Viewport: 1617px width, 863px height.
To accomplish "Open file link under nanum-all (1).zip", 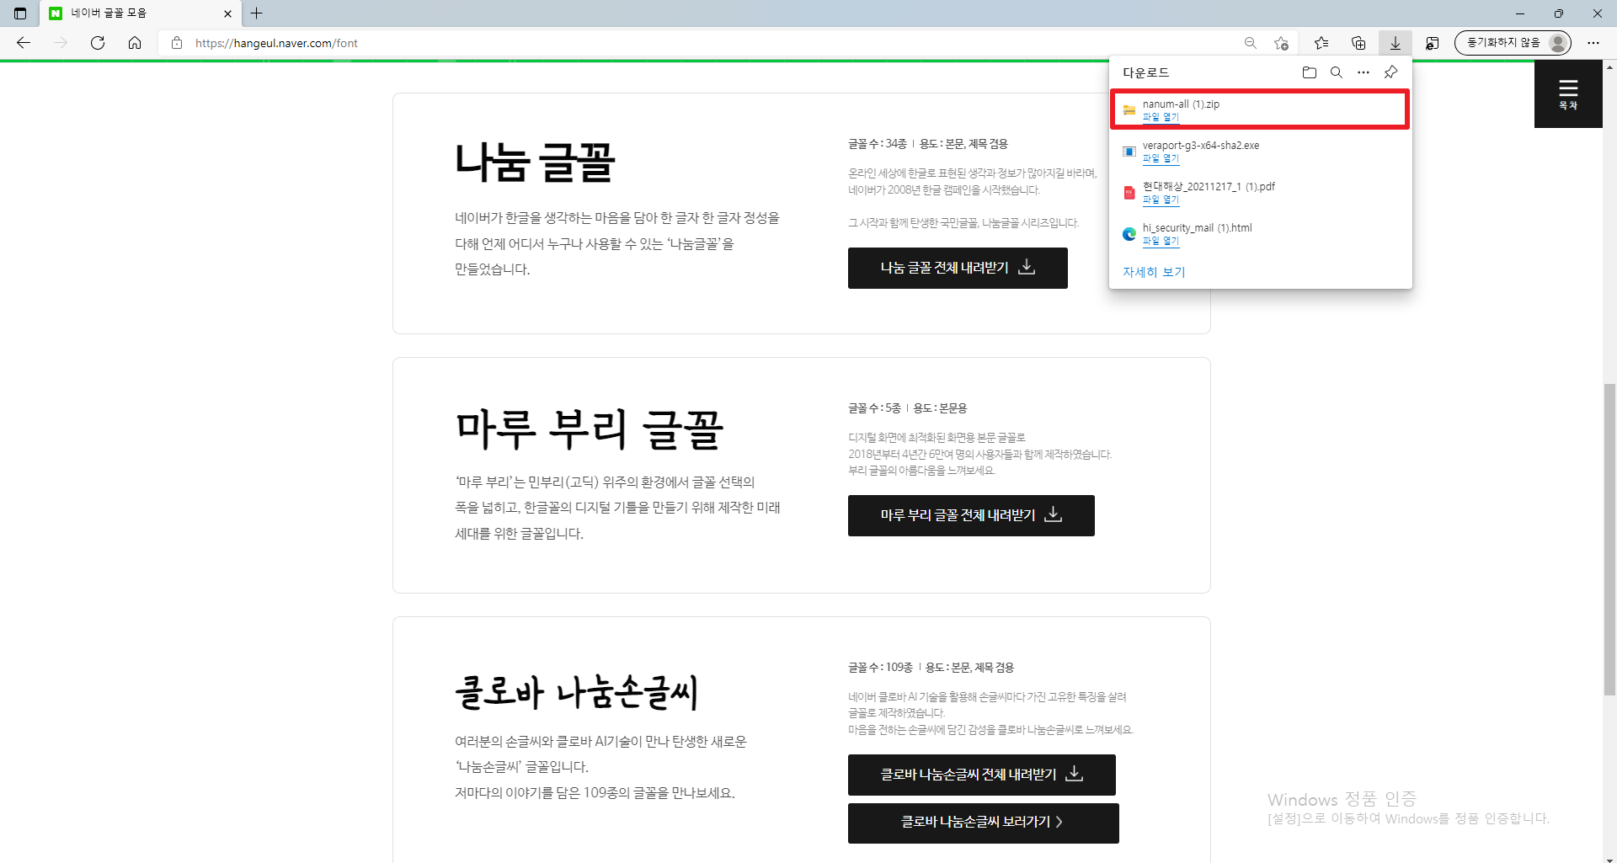I will [x=1161, y=117].
